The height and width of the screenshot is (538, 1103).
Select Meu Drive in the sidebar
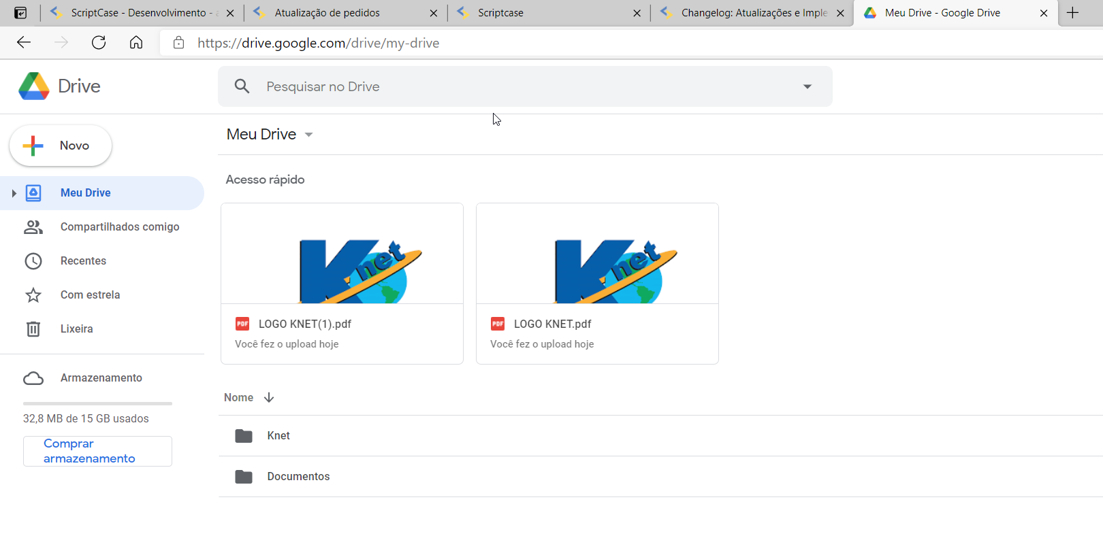102,193
